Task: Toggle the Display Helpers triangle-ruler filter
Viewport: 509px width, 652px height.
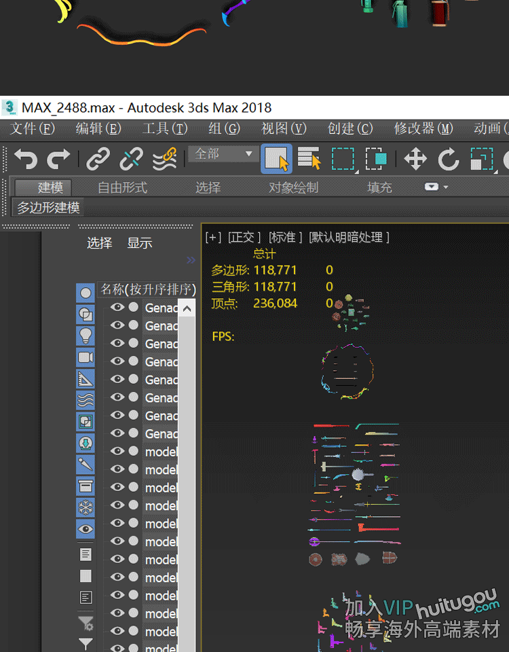Action: tap(86, 379)
